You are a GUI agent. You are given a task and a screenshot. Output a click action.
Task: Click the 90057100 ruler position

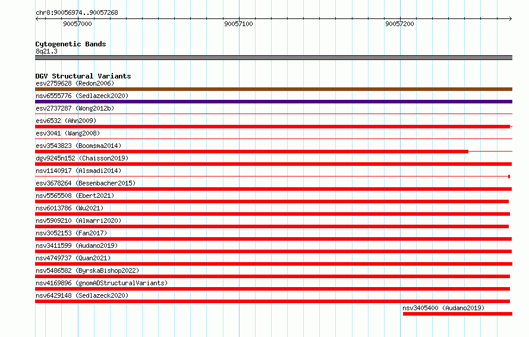[238, 24]
